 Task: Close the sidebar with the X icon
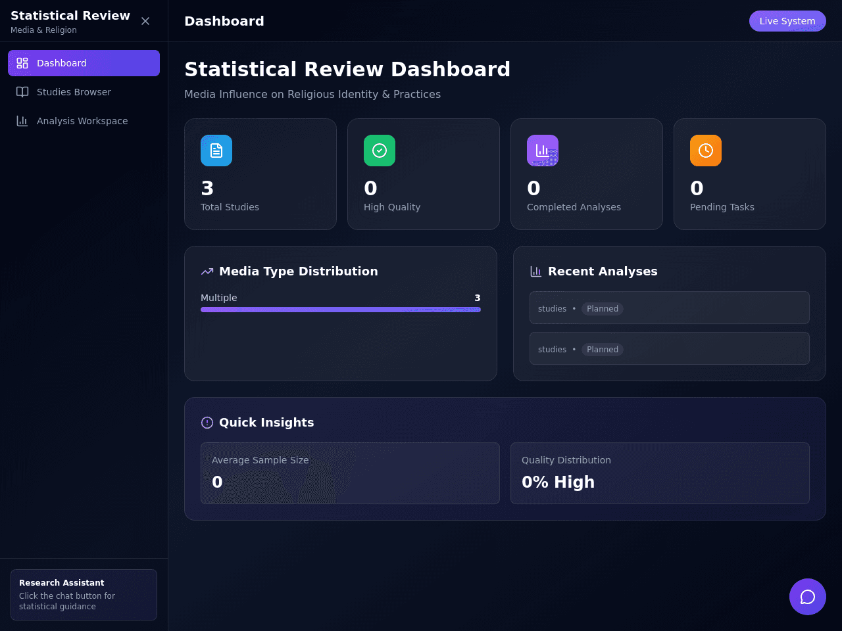[145, 21]
